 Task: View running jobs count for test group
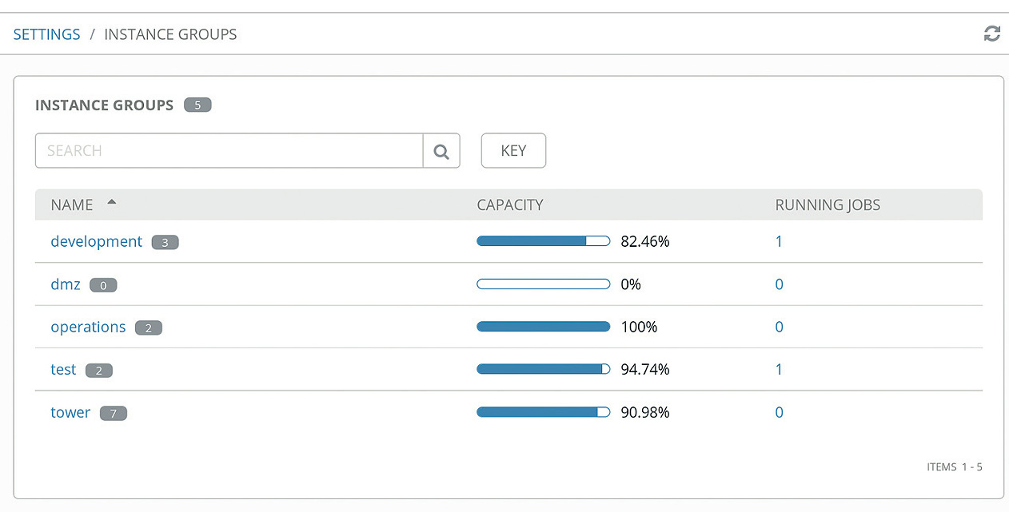pos(779,369)
